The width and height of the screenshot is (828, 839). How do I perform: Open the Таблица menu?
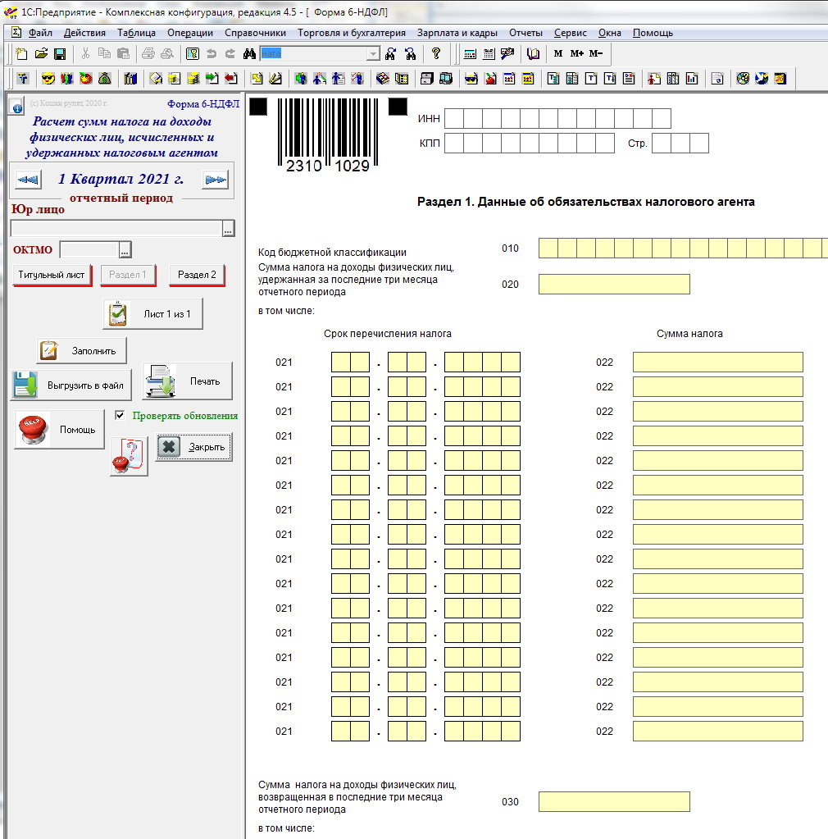point(136,33)
